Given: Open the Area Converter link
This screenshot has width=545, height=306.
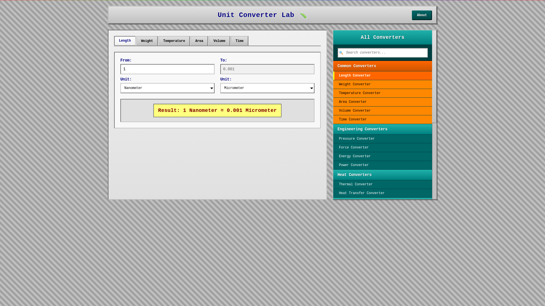Looking at the screenshot, I should click(383, 102).
